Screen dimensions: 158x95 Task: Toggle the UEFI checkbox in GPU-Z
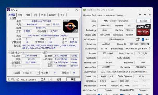(143, 39)
